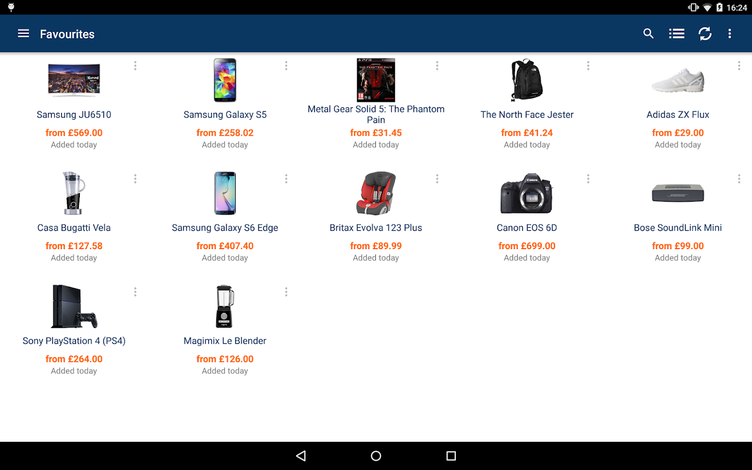Expand options for Canon EOS 6D

click(588, 179)
